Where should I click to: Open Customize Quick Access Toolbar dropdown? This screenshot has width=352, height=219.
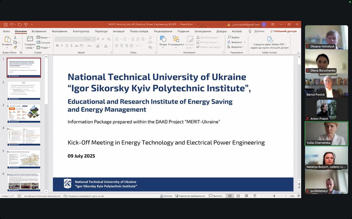pyautogui.click(x=32, y=24)
